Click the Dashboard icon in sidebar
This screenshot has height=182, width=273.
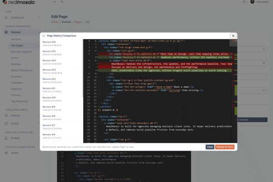(x=8, y=18)
